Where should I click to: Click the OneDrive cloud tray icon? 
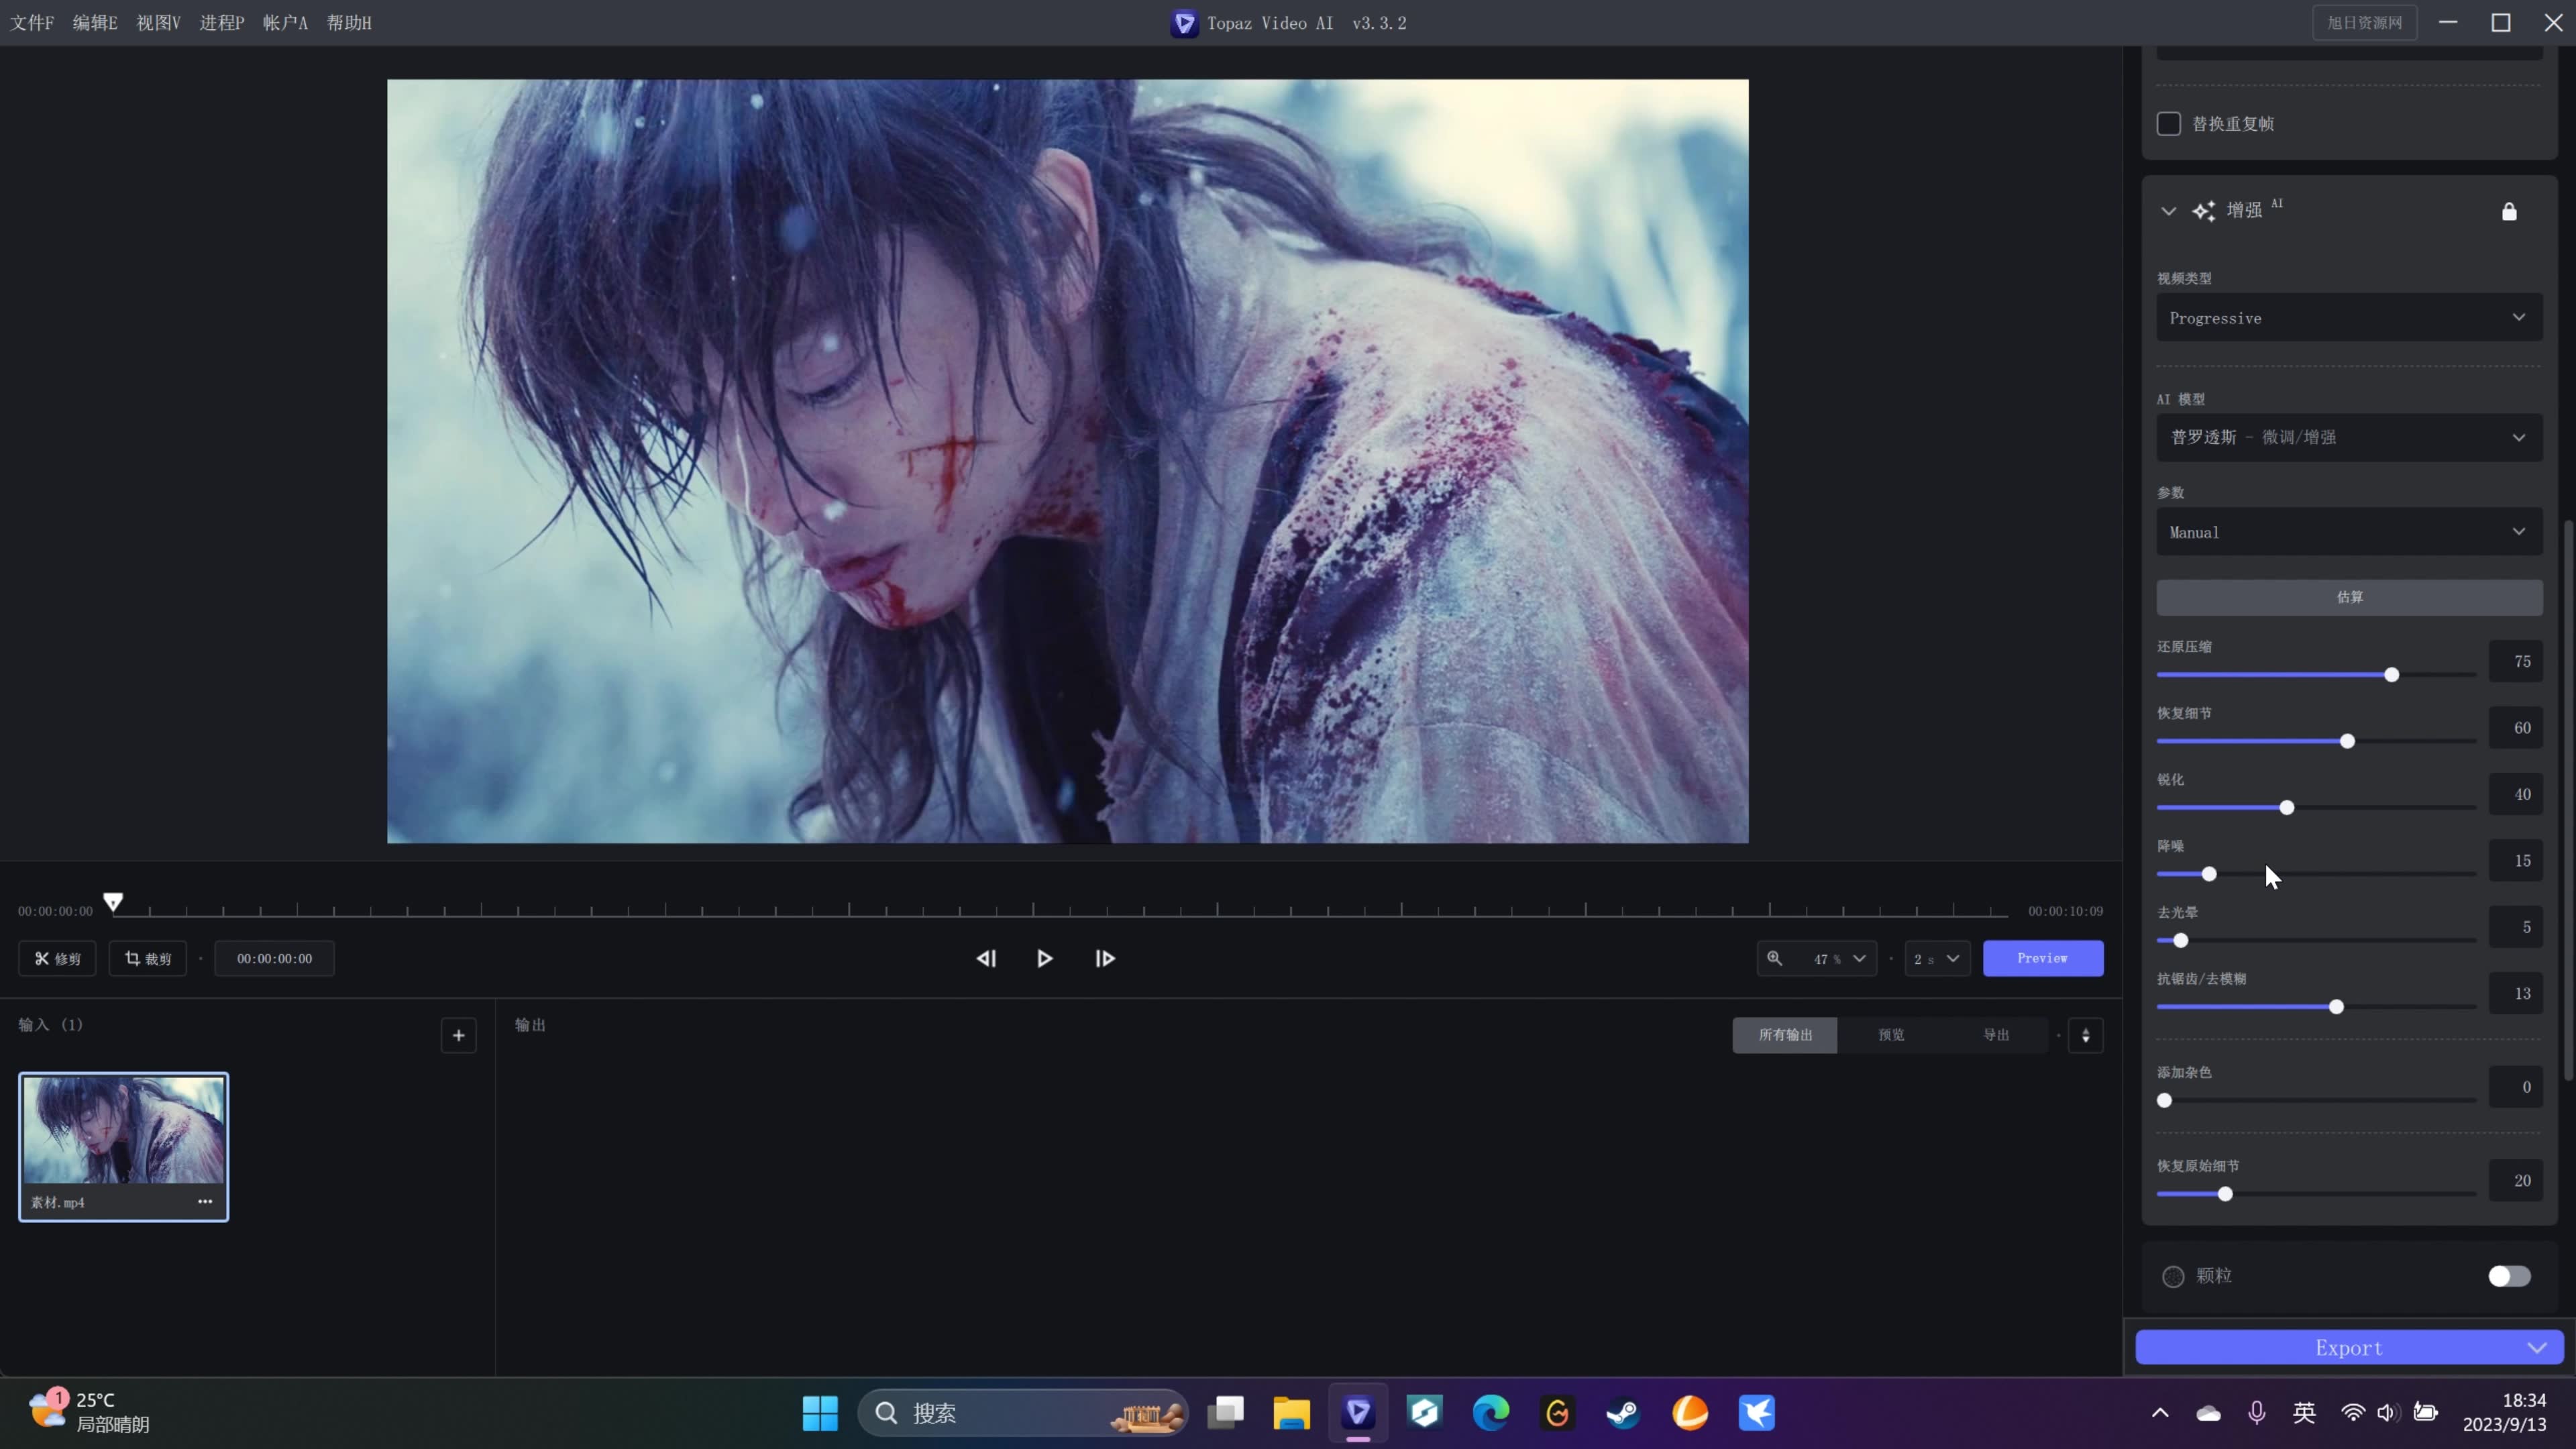pyautogui.click(x=2208, y=1413)
